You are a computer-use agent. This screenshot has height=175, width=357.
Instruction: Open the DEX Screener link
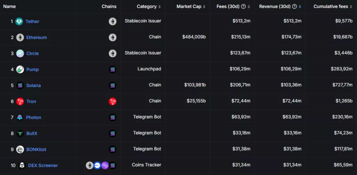[43, 166]
